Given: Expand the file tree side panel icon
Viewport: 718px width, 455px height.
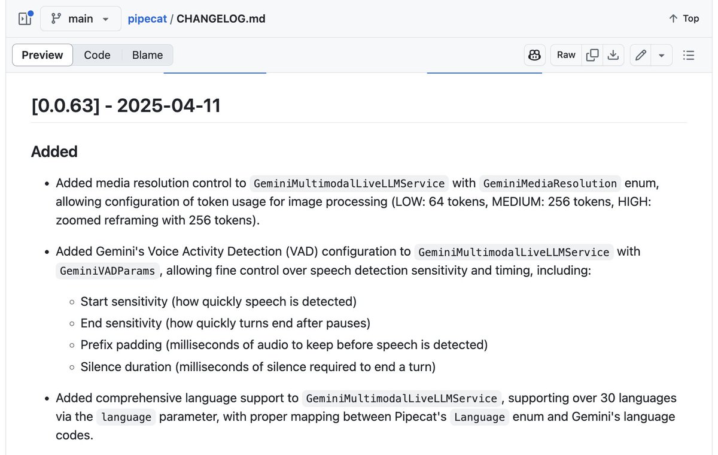Looking at the screenshot, I should click(x=25, y=19).
